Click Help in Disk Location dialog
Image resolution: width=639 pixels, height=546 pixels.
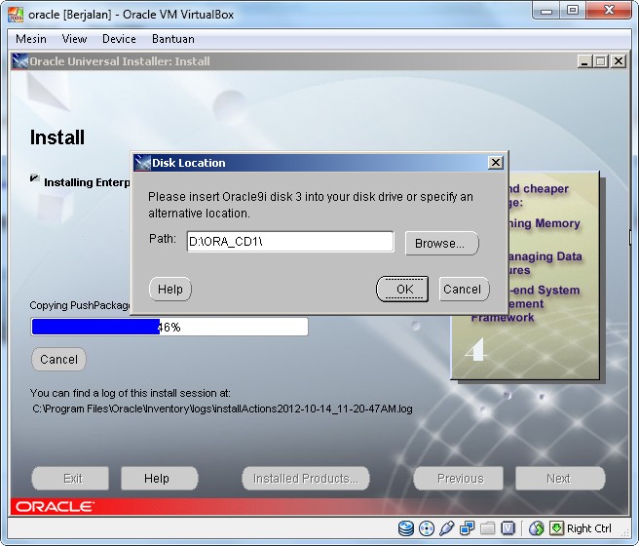click(x=169, y=290)
